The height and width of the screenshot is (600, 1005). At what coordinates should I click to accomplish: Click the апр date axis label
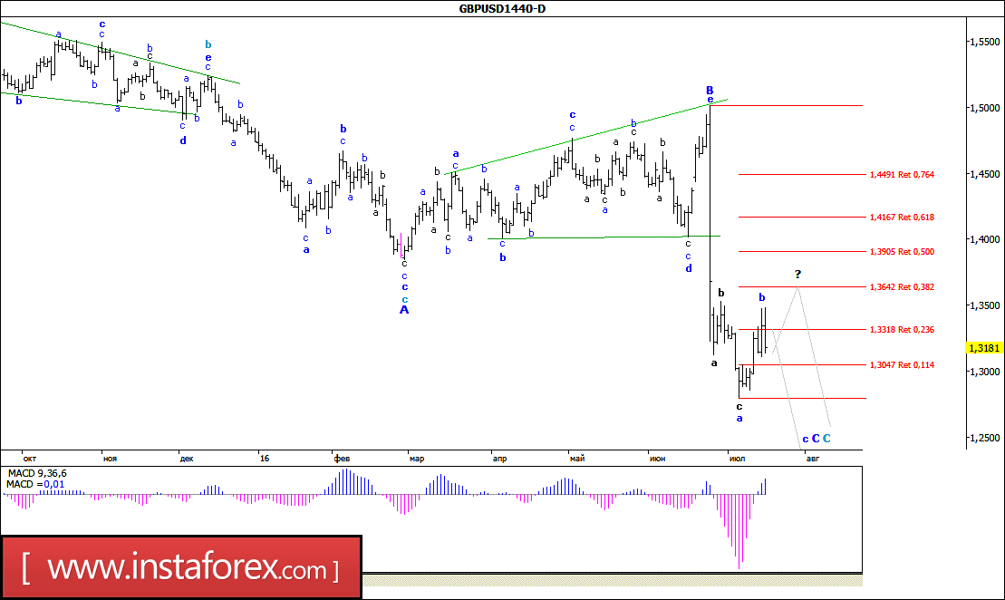499,459
